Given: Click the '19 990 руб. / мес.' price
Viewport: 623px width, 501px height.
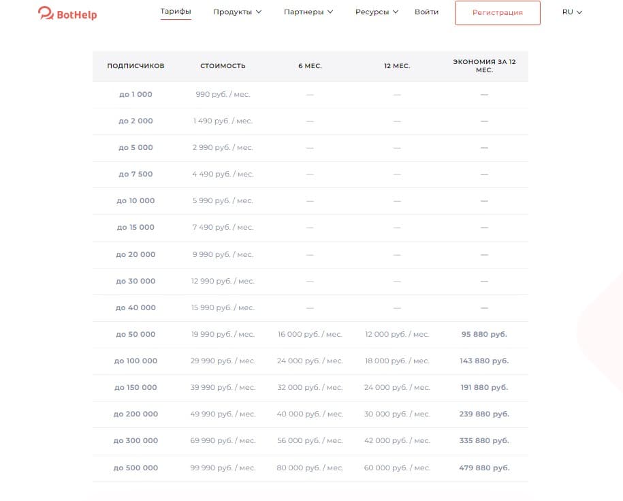Looking at the screenshot, I should pyautogui.click(x=223, y=335).
